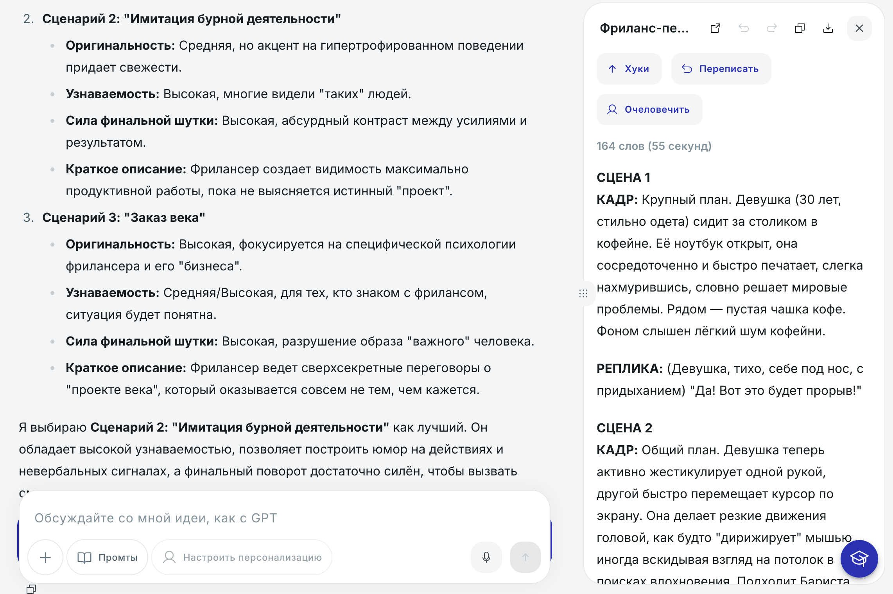Viewport: 893px width, 594px height.
Task: Click the СЦЕНА 2 heading
Action: 624,428
